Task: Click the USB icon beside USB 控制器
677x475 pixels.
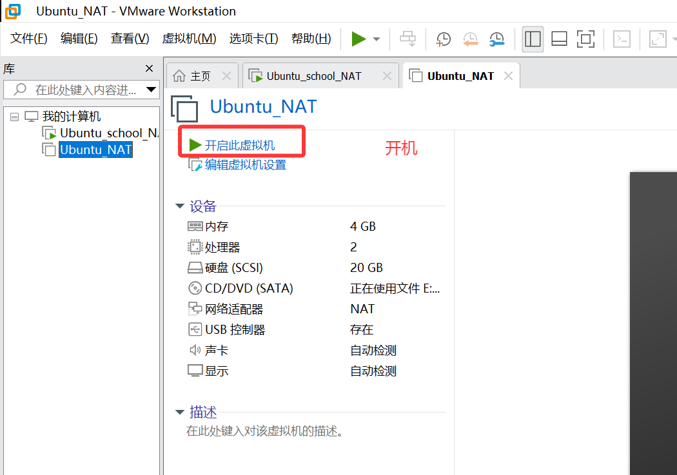Action: pos(195,329)
